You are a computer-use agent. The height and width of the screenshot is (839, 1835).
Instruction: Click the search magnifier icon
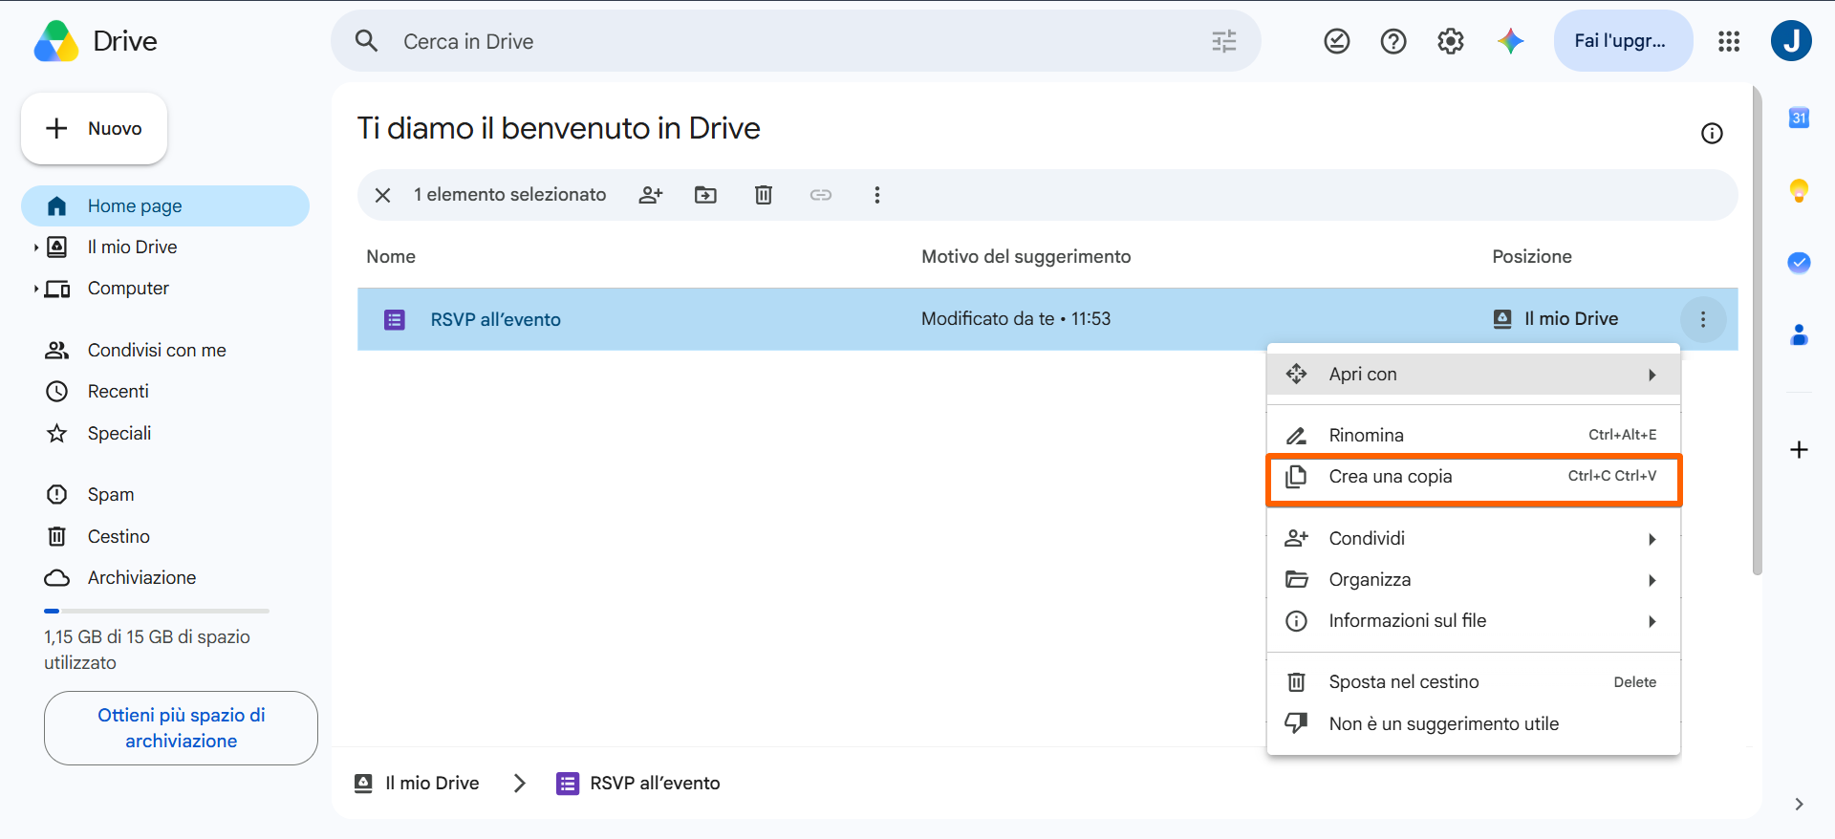[366, 41]
